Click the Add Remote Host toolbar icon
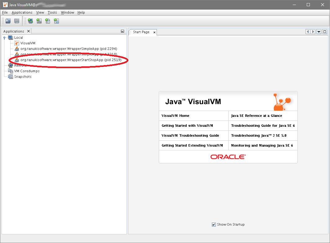Screen dimensions: 330x243 30,21
